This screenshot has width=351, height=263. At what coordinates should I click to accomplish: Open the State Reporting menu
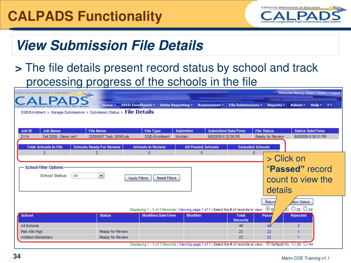click(x=176, y=105)
